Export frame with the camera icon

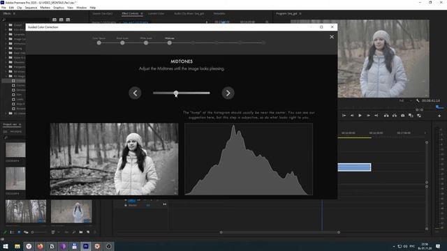click(402, 116)
